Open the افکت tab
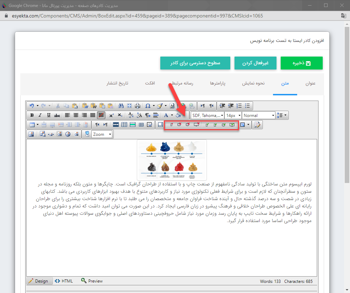Image resolution: width=350 pixels, height=293 pixels. click(x=150, y=83)
